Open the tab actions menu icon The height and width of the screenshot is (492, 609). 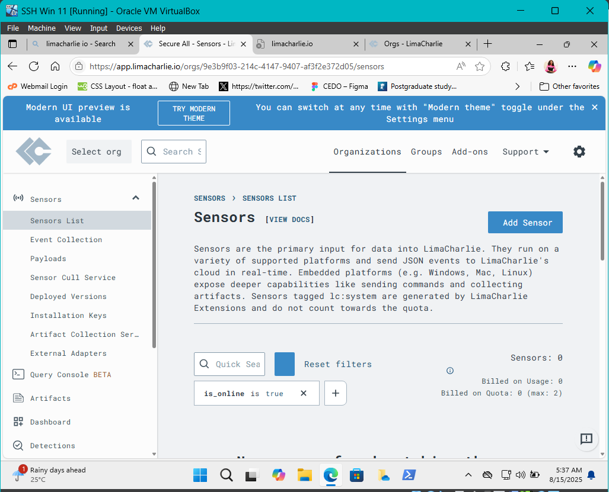coord(12,44)
